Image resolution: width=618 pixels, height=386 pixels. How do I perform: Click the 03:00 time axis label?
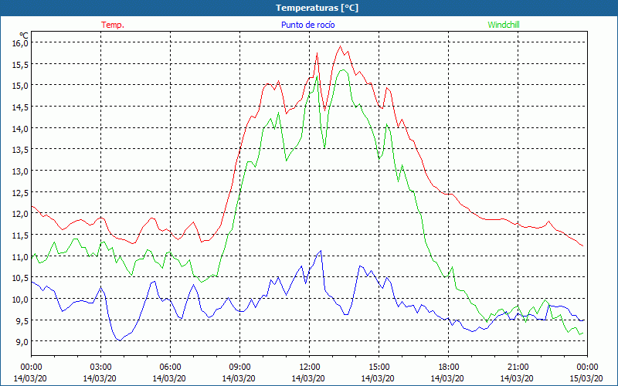(x=101, y=367)
